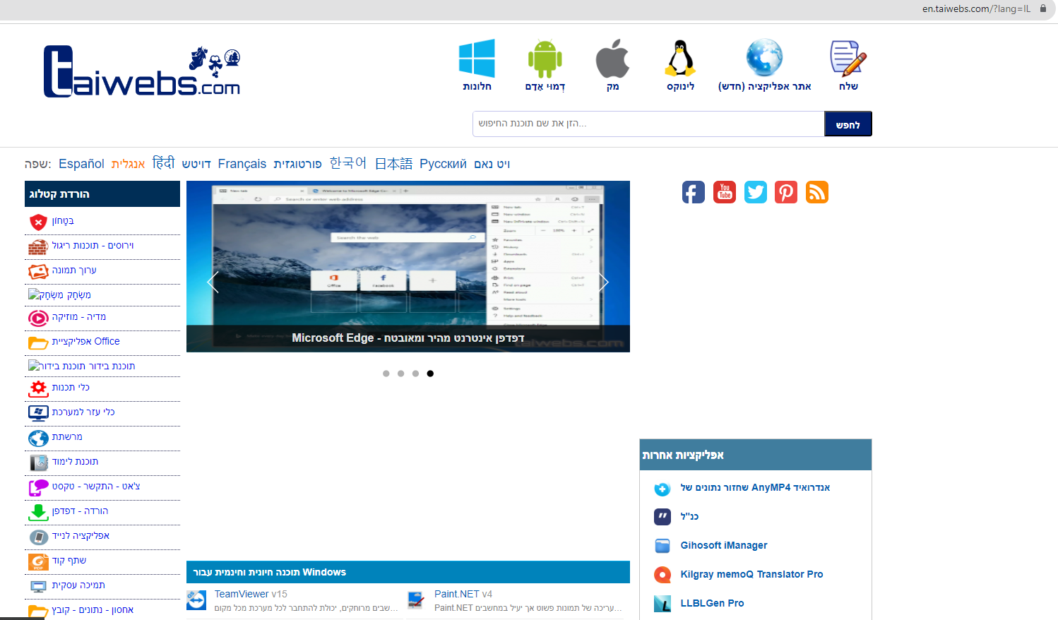Open the Kilgray memoQ Translator Pro link
Viewport: 1058px width, 620px height.
pyautogui.click(x=751, y=574)
